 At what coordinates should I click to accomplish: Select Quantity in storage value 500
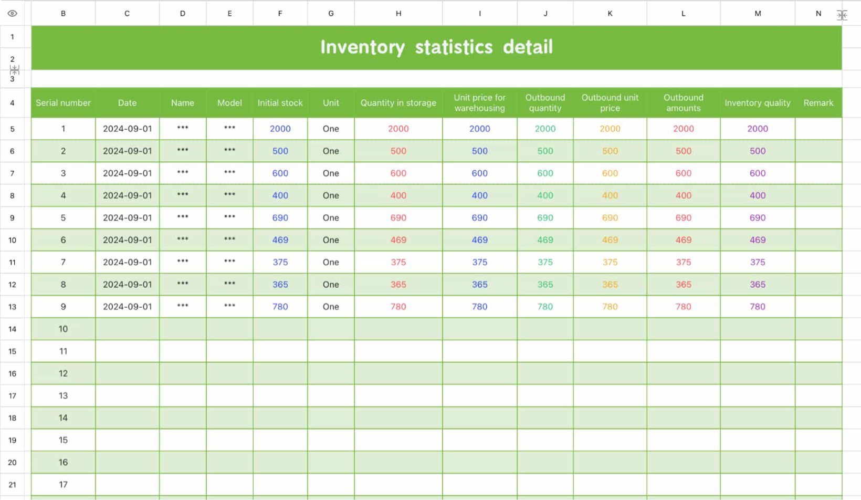click(398, 151)
